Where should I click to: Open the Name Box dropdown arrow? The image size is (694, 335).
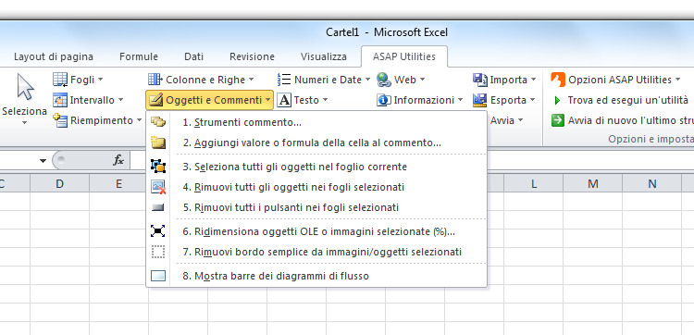(x=43, y=160)
